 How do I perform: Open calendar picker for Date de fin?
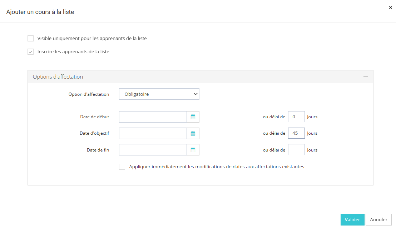coord(193,150)
